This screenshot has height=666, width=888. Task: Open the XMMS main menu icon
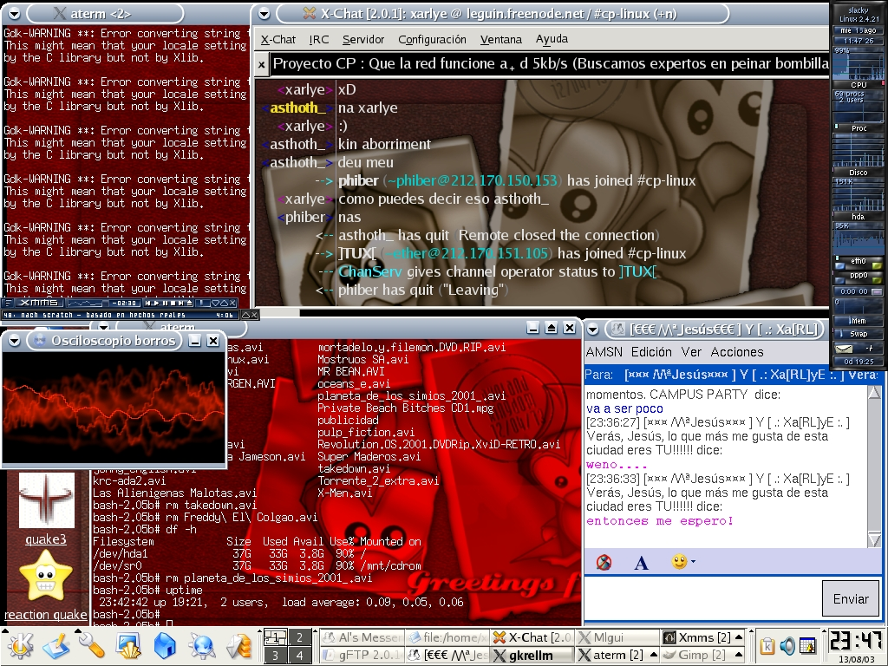(8, 303)
